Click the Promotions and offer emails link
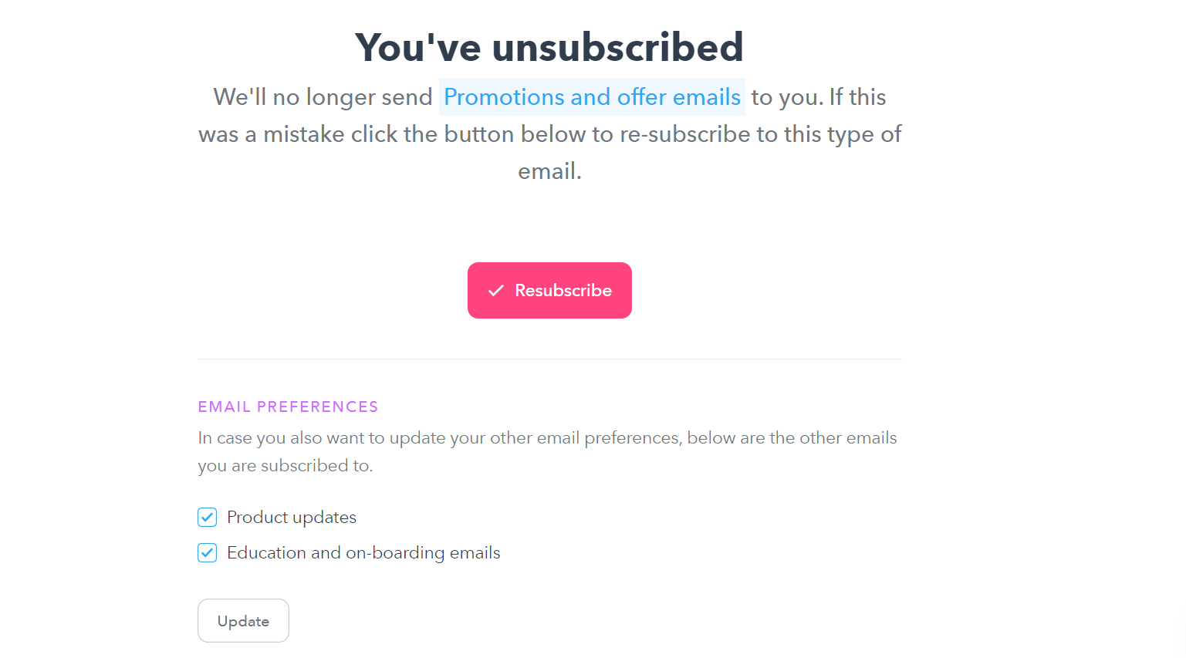Screen dimensions: 1186x658 pos(592,97)
